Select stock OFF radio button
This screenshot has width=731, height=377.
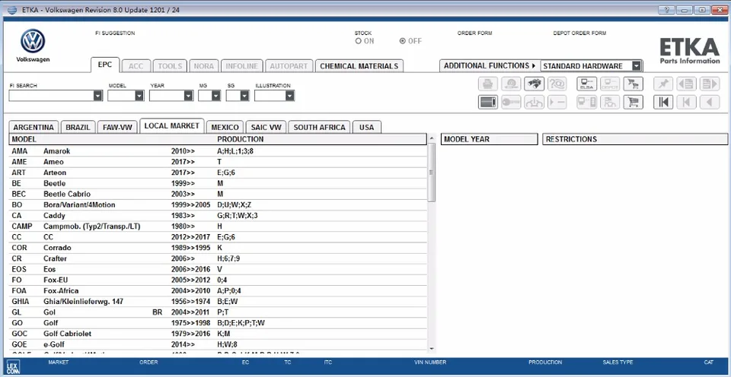click(403, 41)
